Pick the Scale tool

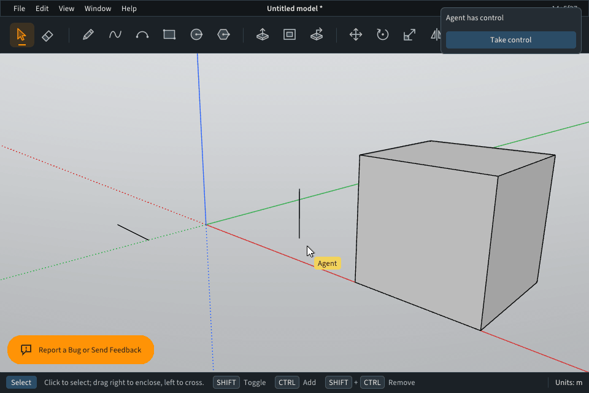pyautogui.click(x=409, y=35)
